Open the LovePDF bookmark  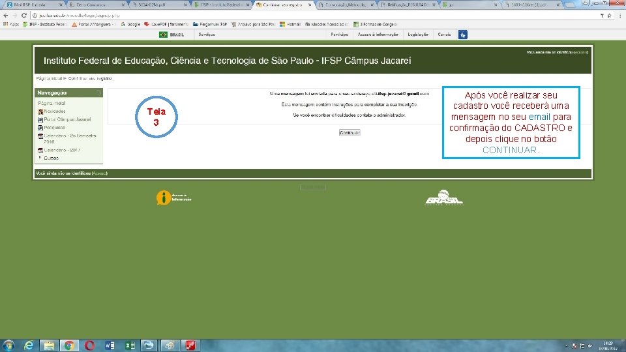coord(166,24)
